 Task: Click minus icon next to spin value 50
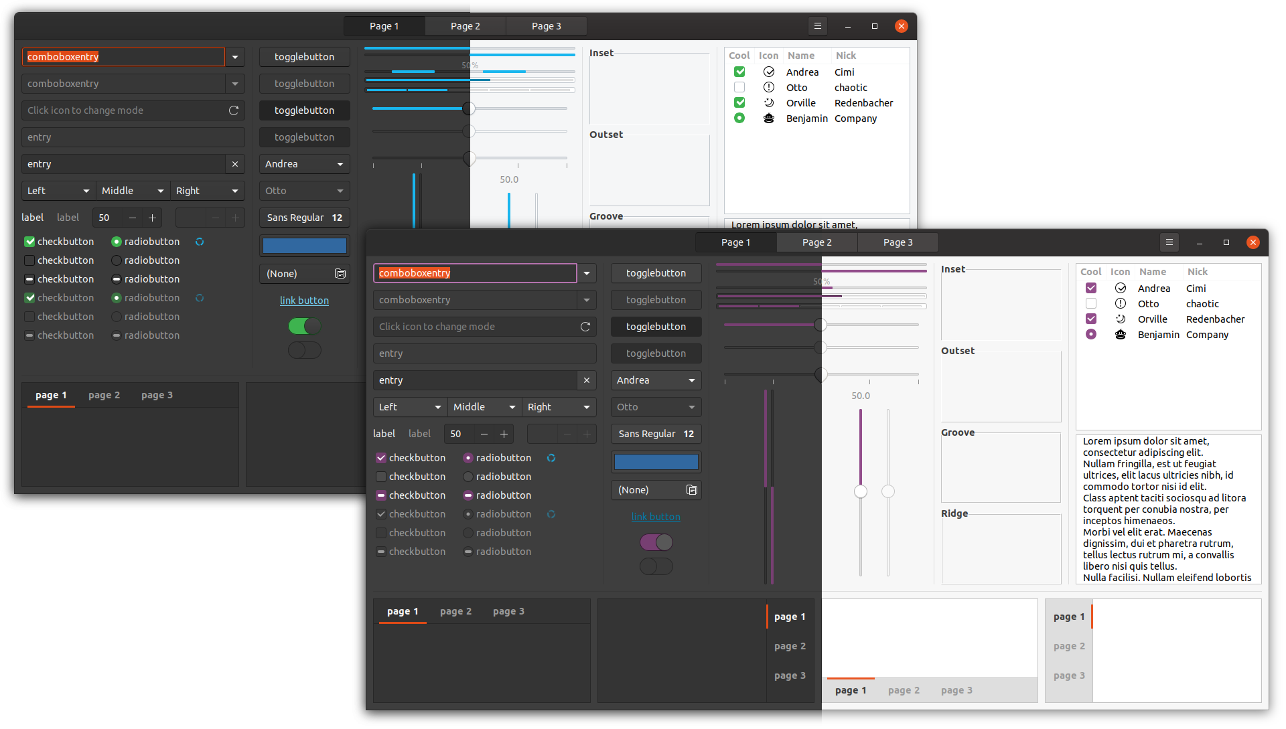(x=484, y=434)
